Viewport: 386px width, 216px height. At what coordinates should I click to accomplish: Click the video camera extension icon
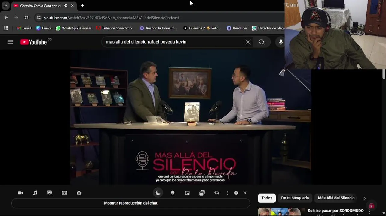20,193
